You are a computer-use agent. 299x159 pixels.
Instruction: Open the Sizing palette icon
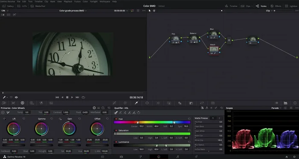[202, 103]
